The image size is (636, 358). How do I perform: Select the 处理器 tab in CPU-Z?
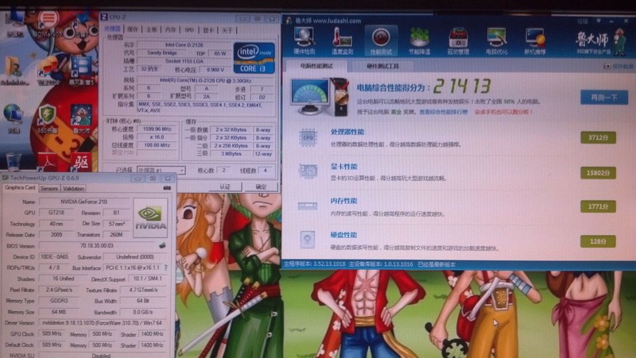[x=112, y=29]
